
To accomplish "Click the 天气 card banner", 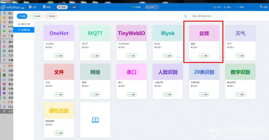I will 240,33.
